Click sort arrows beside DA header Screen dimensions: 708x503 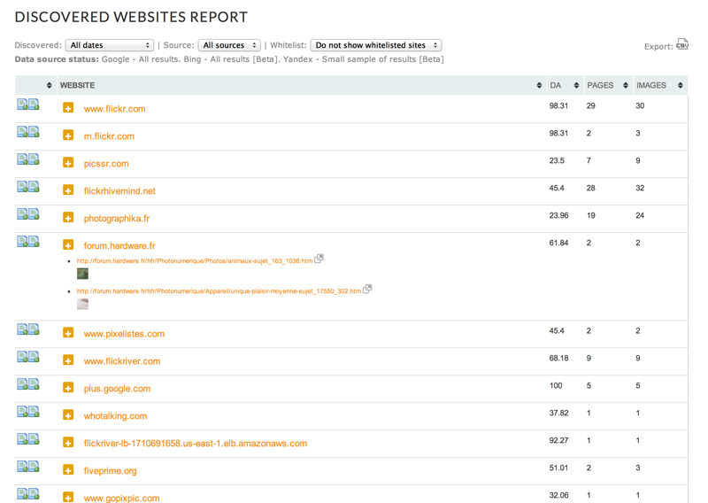pos(576,85)
